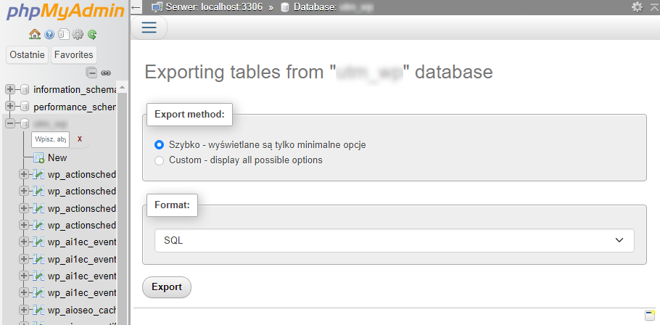The height and width of the screenshot is (325, 660).
Task: Select the Szybko quick export method
Action: click(160, 145)
